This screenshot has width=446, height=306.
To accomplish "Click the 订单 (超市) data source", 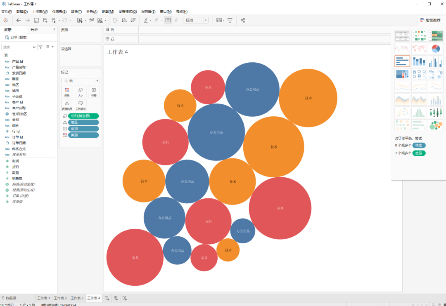I will (x=19, y=37).
